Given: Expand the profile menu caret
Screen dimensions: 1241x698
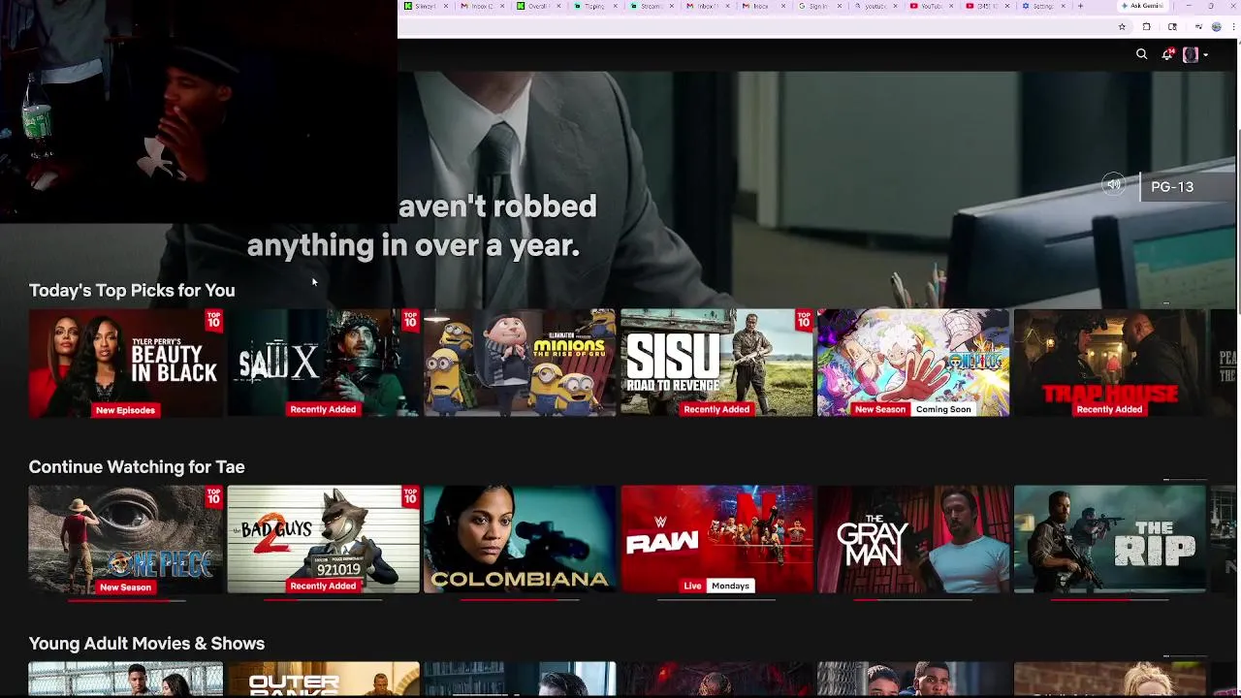Looking at the screenshot, I should click(1205, 55).
